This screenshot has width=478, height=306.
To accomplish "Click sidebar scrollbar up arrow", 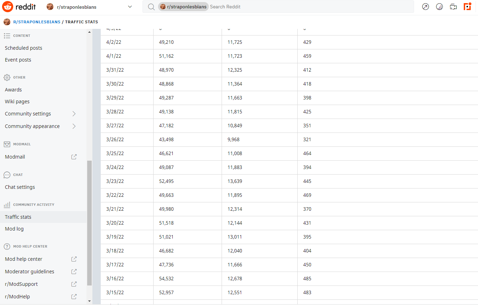I will [x=89, y=32].
